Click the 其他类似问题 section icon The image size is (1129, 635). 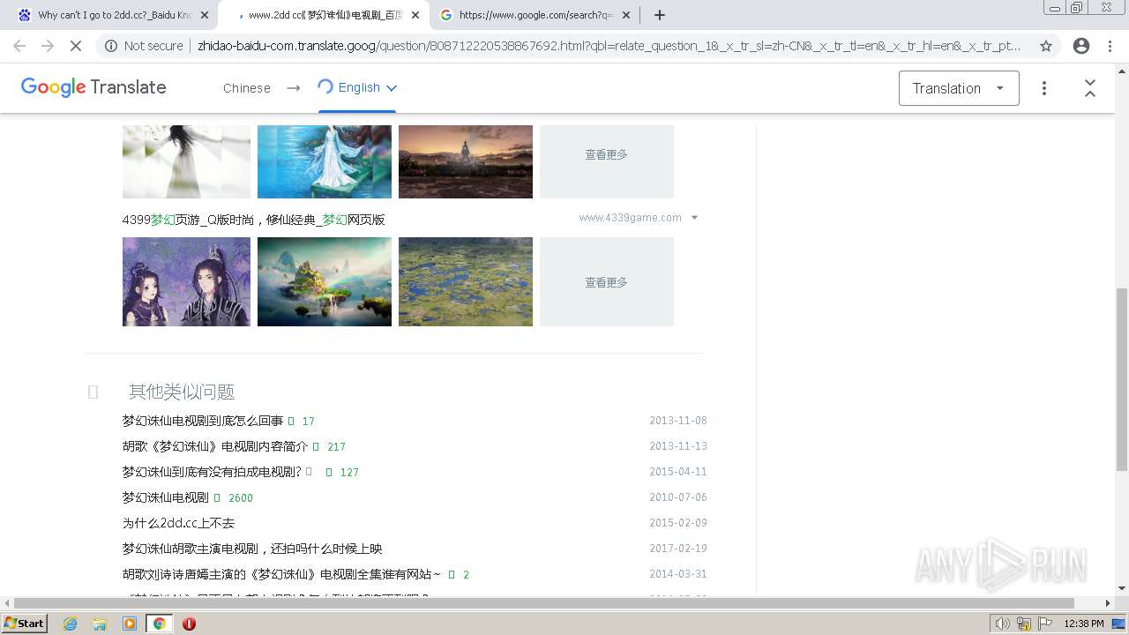(93, 392)
